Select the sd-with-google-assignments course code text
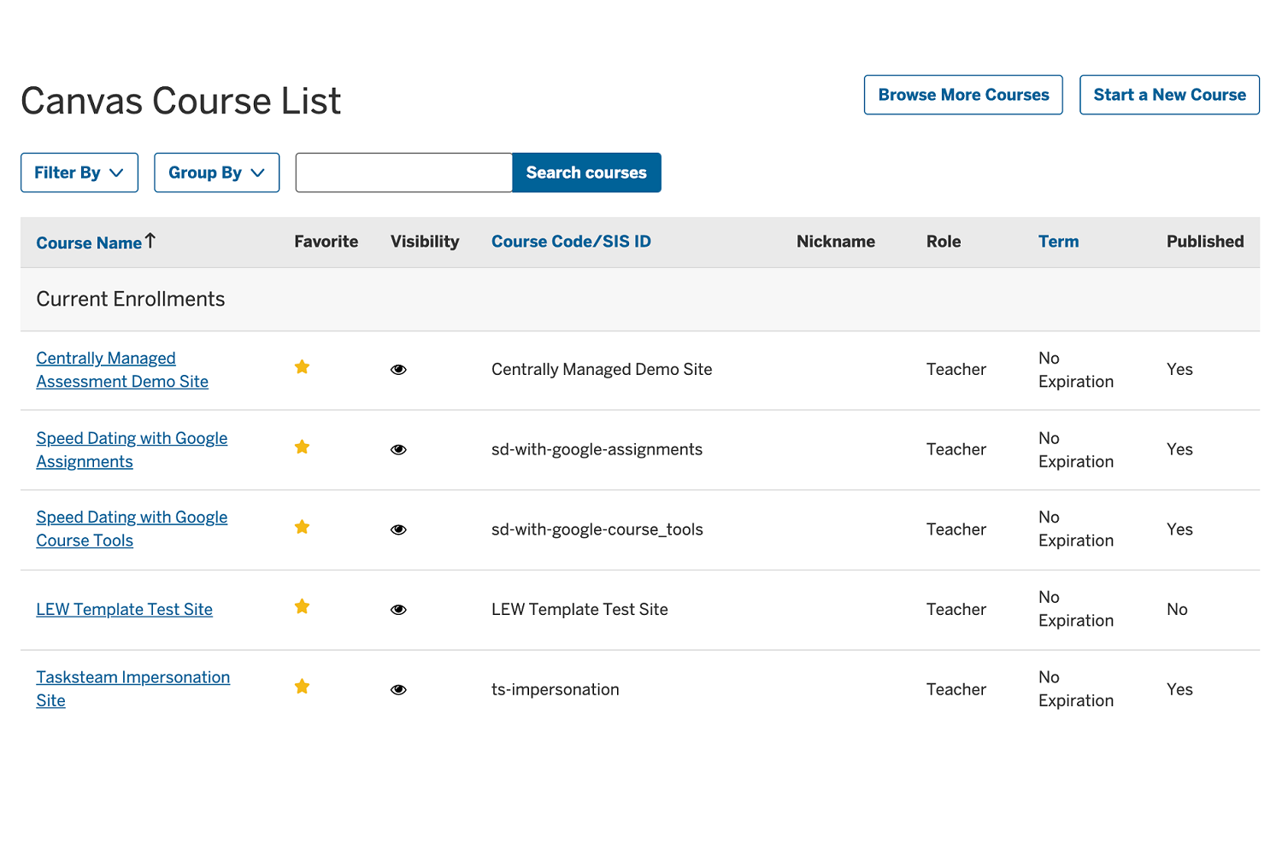This screenshot has height=854, width=1282. pos(597,450)
